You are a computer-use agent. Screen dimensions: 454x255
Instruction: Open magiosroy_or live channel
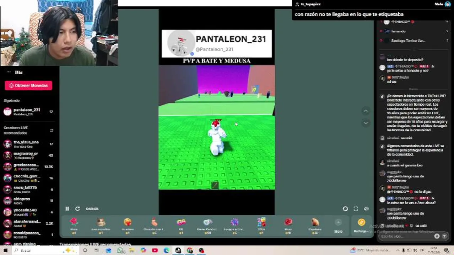[x=28, y=155]
